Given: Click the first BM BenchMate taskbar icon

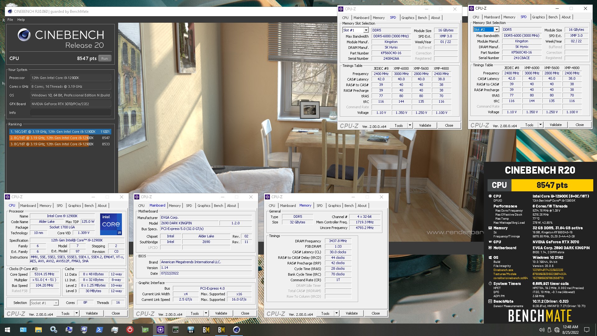Looking at the screenshot, I should 206,330.
